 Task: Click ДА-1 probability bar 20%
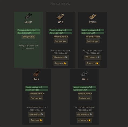click(x=60, y=33)
